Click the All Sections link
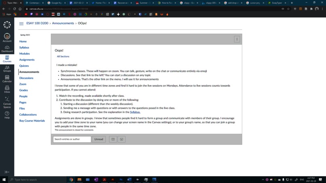 click(63, 57)
